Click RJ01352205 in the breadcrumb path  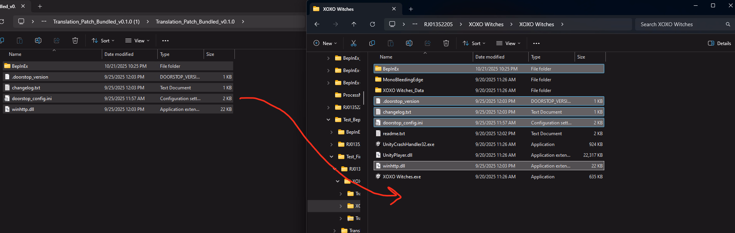[438, 24]
